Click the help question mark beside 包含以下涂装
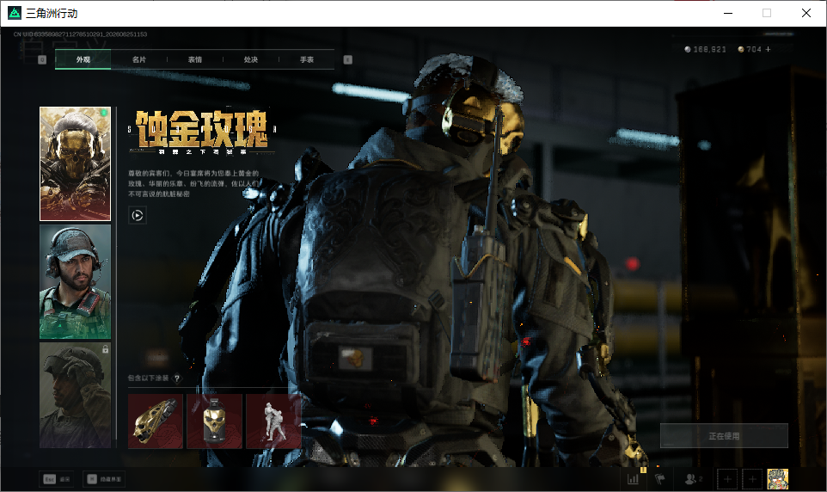 (x=177, y=378)
